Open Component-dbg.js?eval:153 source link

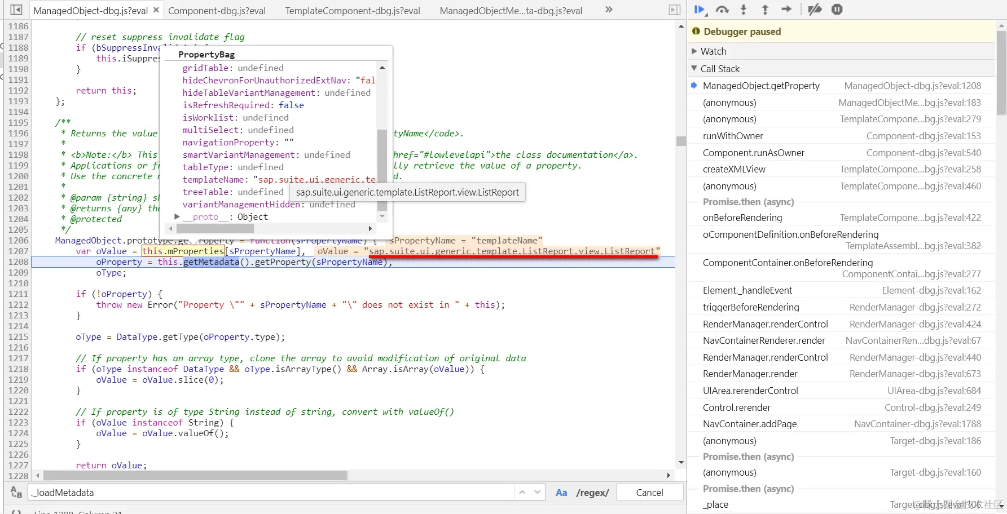tap(924, 136)
